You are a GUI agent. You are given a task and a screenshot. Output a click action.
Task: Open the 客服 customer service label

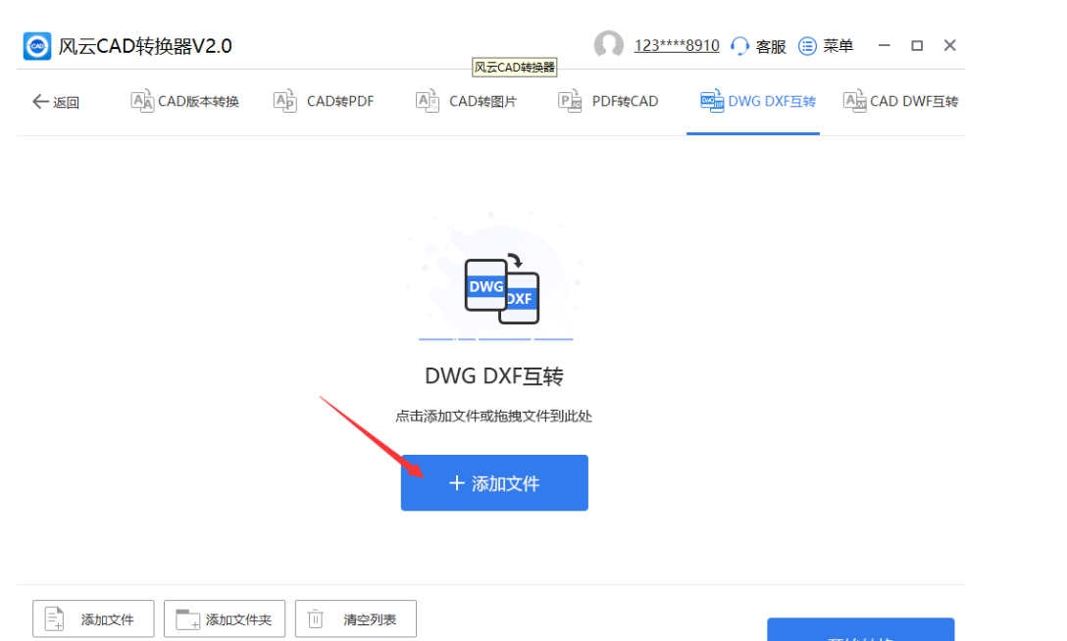point(770,46)
